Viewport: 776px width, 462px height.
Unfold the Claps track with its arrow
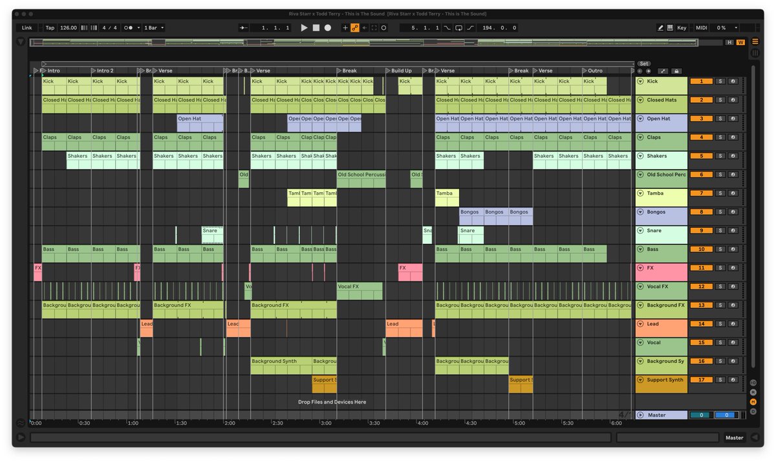pos(640,137)
